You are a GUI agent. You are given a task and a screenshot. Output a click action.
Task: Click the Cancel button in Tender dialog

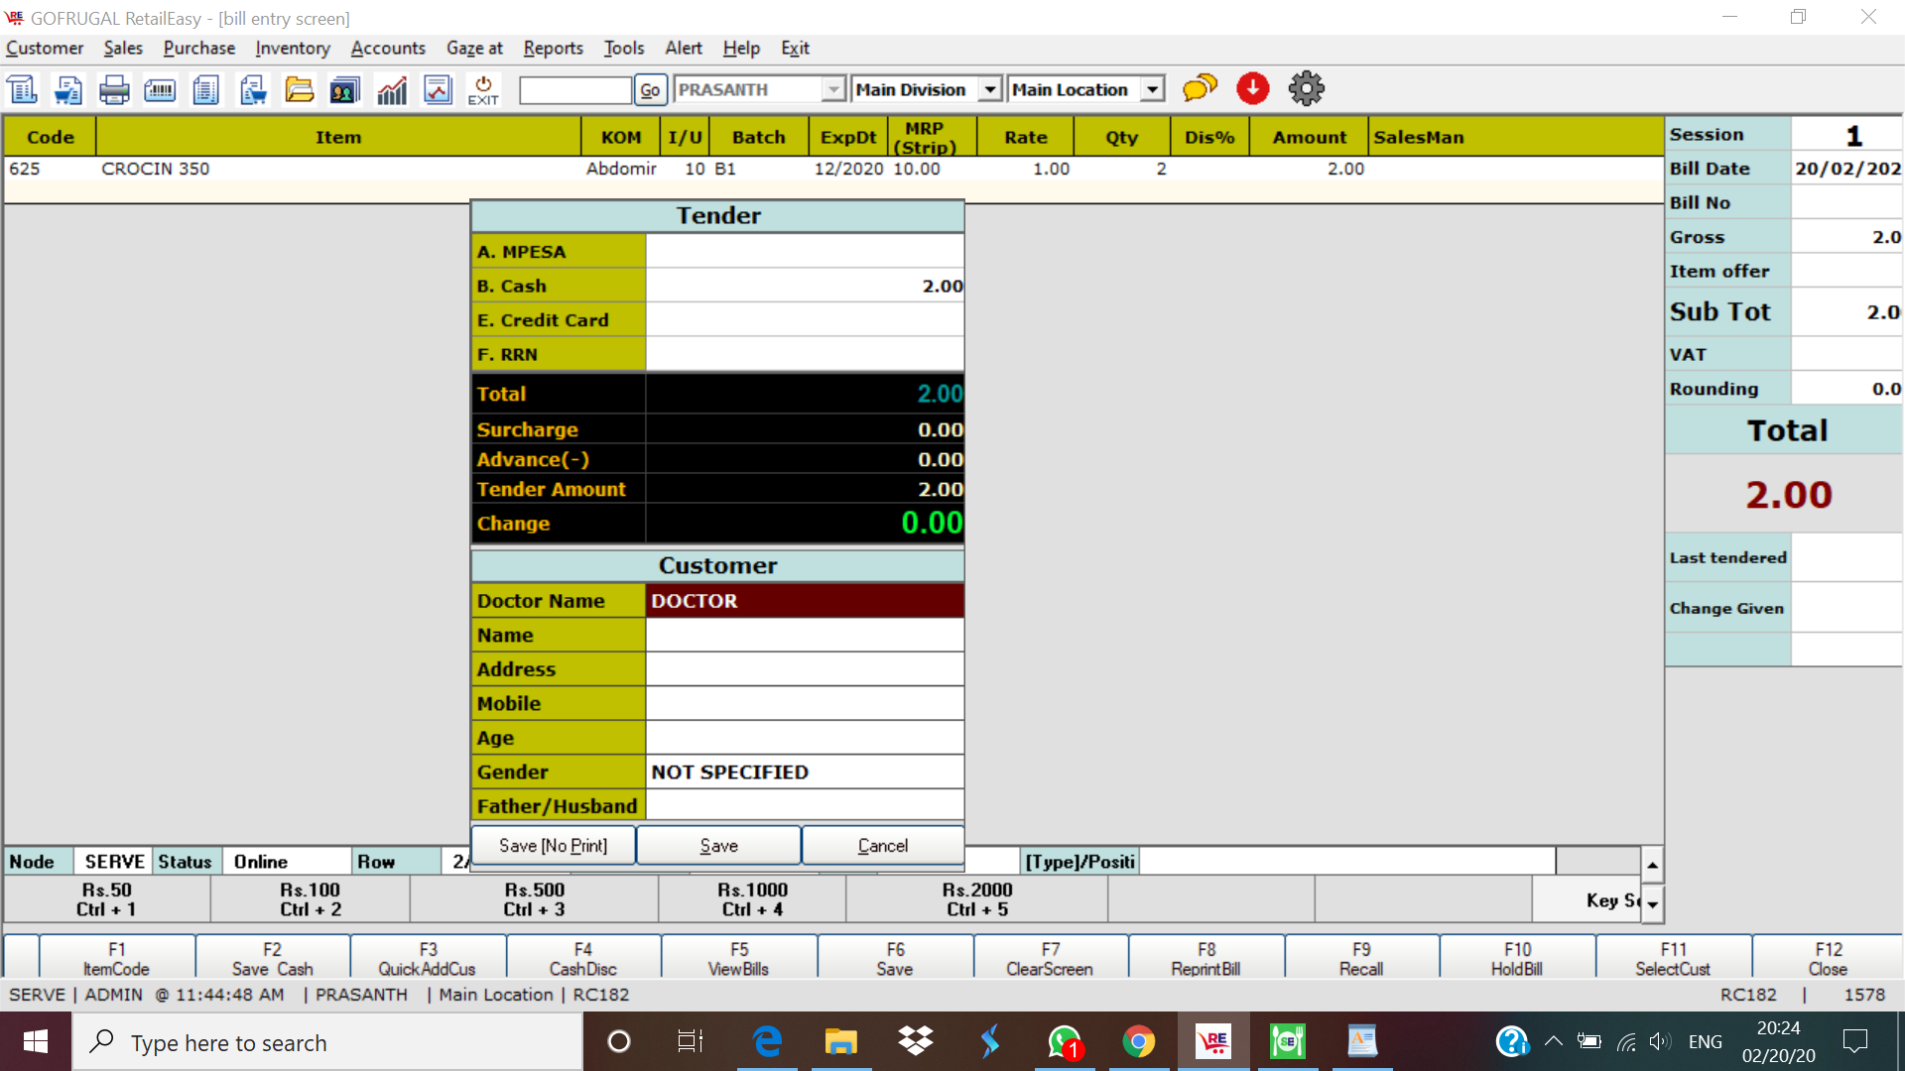[x=882, y=845]
